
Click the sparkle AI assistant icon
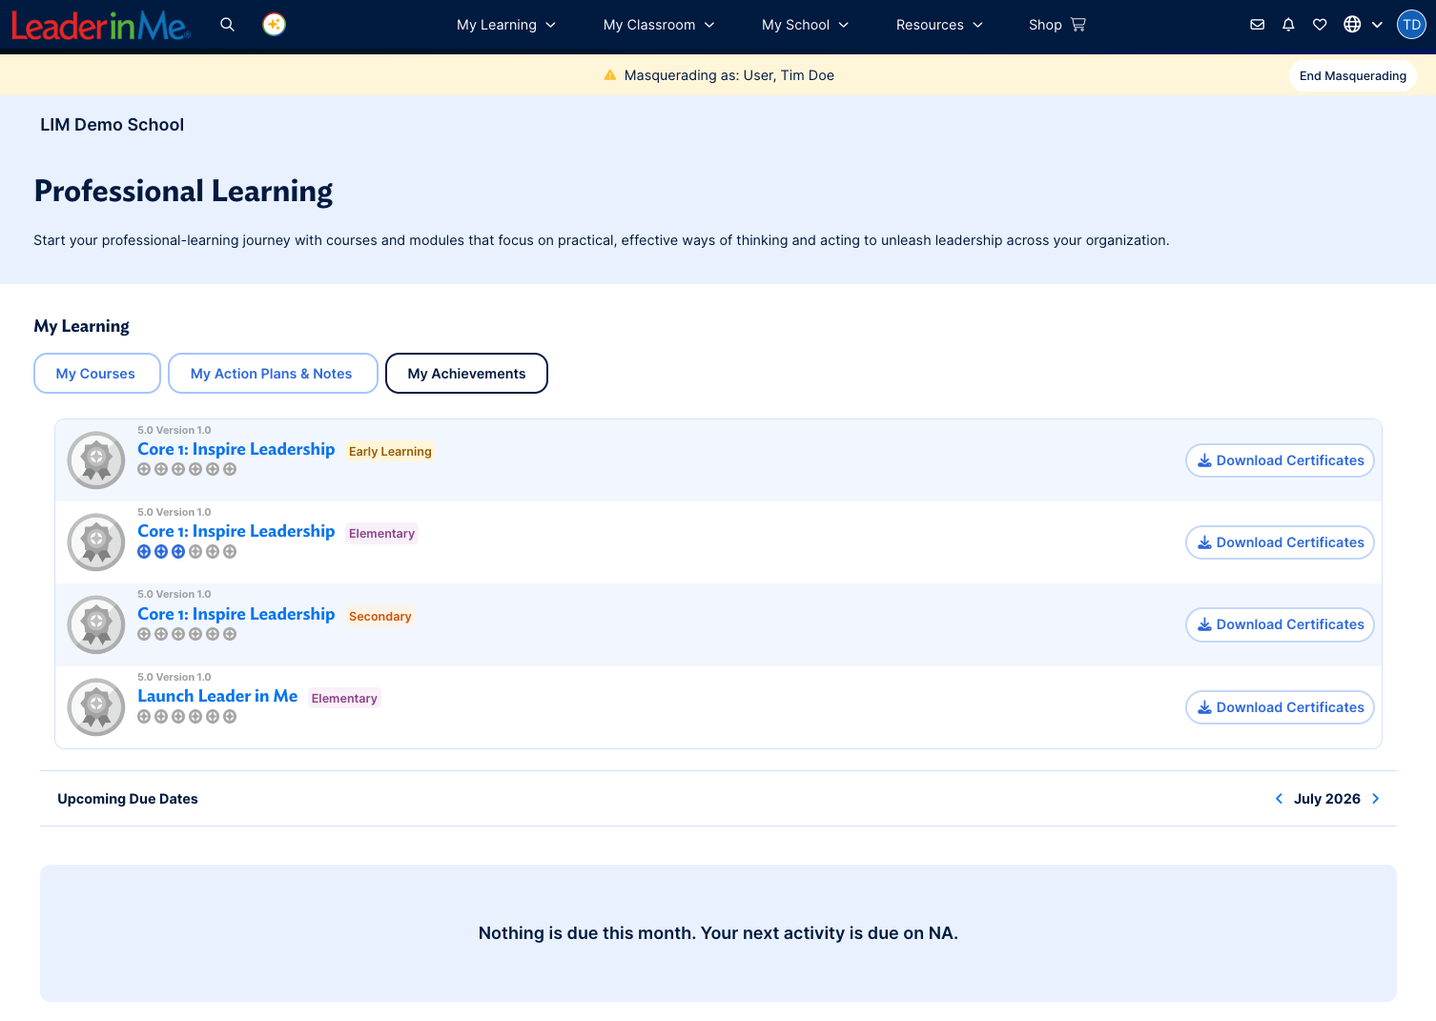pos(275,25)
